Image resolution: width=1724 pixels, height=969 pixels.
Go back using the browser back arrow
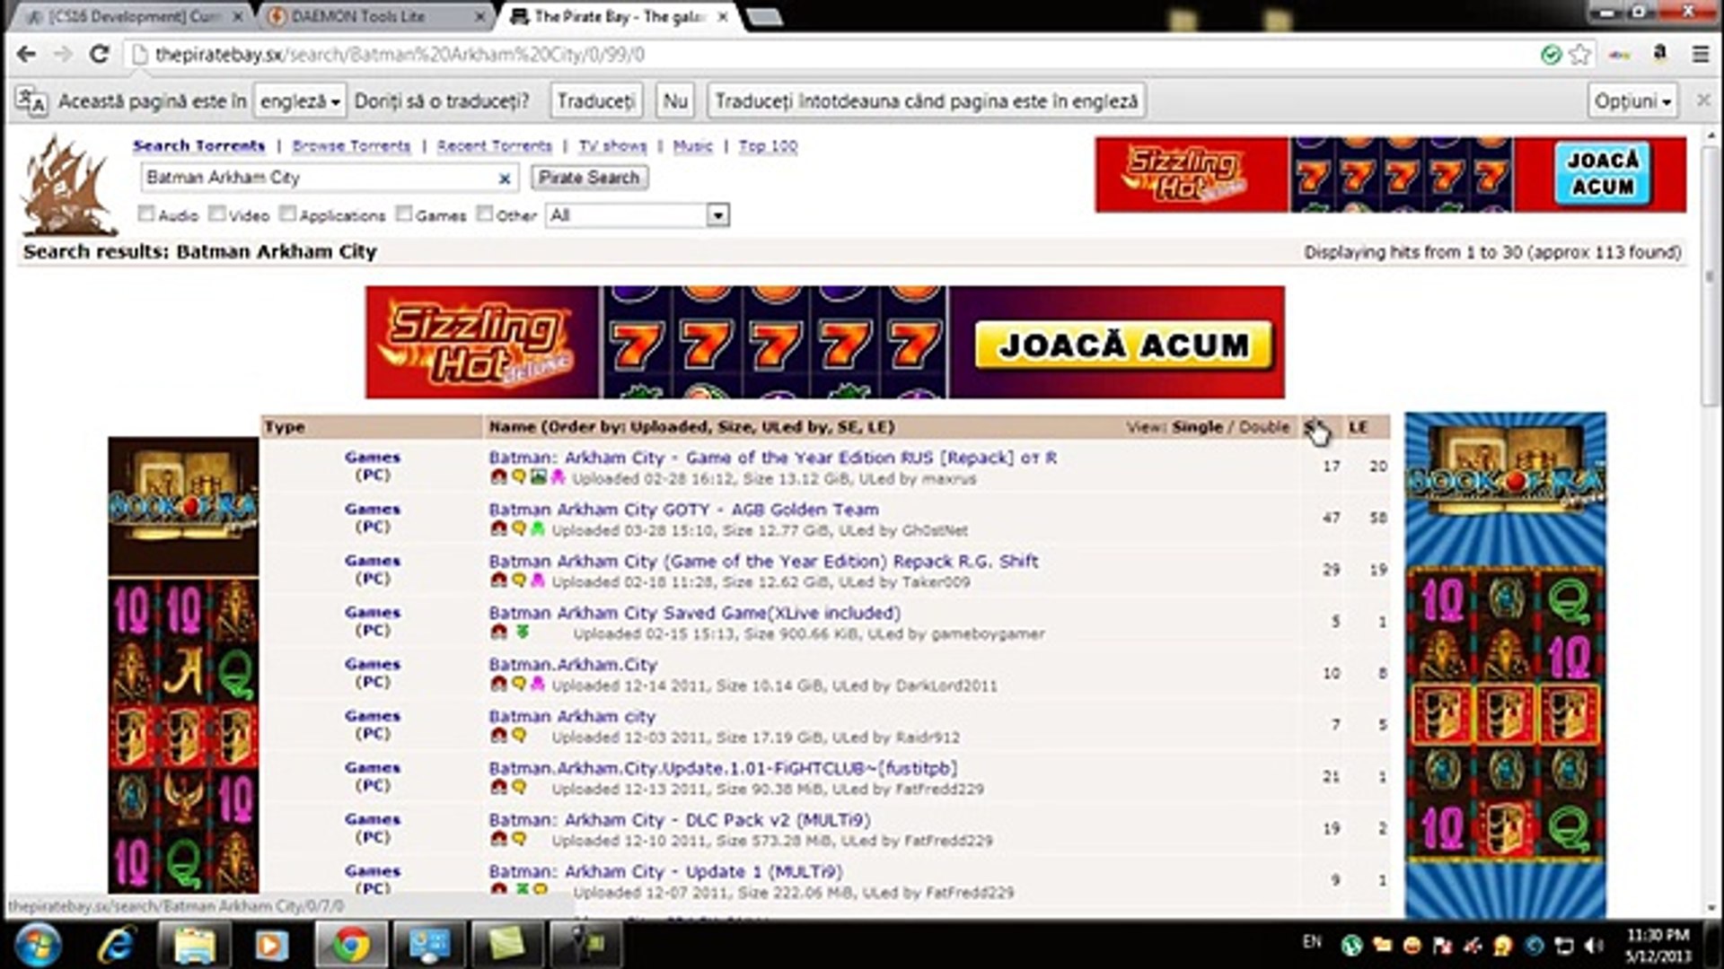point(27,55)
